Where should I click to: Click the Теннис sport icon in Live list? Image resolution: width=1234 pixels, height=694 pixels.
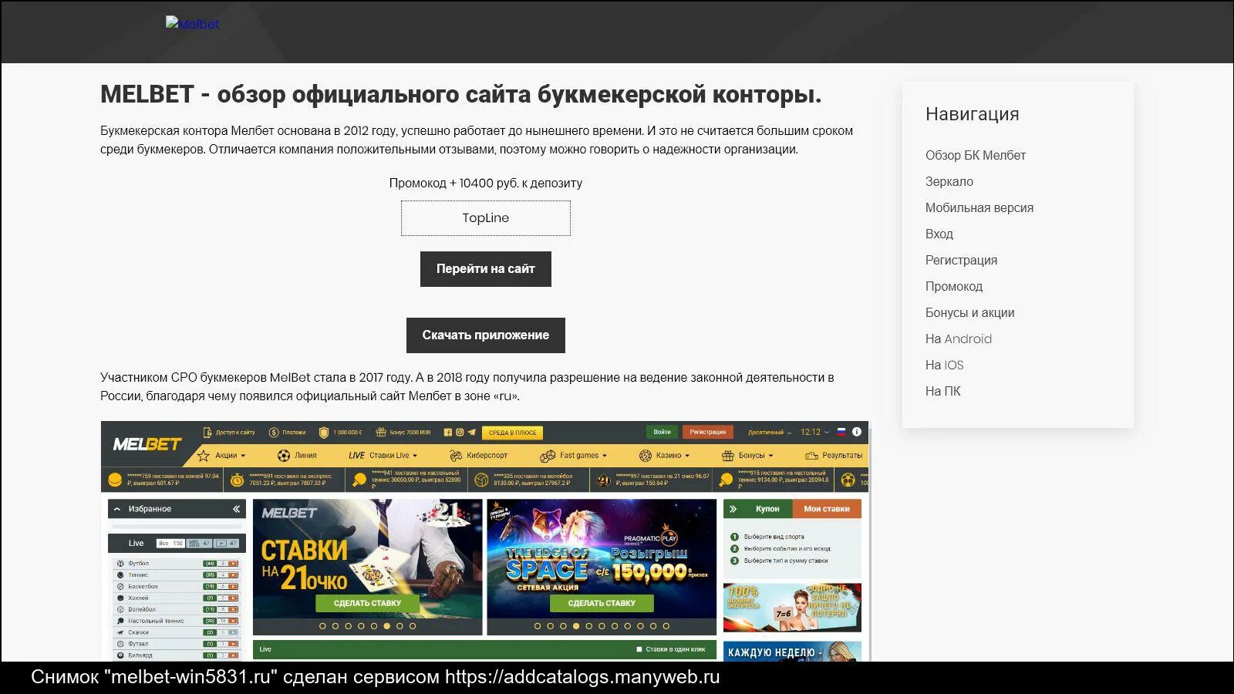point(120,575)
